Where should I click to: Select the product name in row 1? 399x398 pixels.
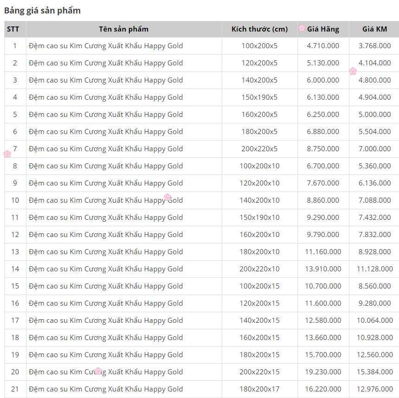[106, 46]
